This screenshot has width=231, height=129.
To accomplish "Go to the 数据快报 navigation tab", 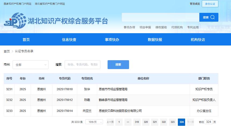I will click(155, 40).
